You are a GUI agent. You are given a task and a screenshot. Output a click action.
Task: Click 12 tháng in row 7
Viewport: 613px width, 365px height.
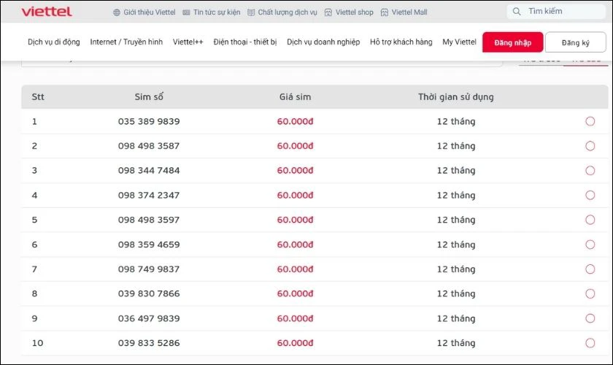pyautogui.click(x=456, y=269)
